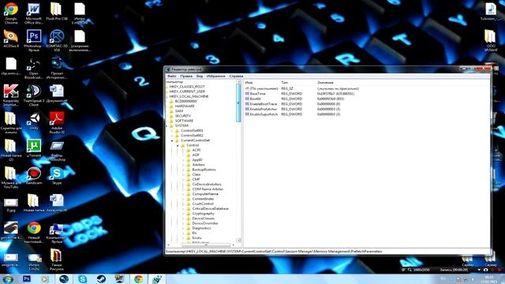This screenshot has width=505, height=284.
Task: Select HKEY_CURRENT_USER key
Action: point(187,92)
